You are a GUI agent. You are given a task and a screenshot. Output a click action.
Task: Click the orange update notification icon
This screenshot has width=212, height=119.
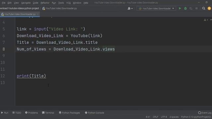[x=209, y=8]
